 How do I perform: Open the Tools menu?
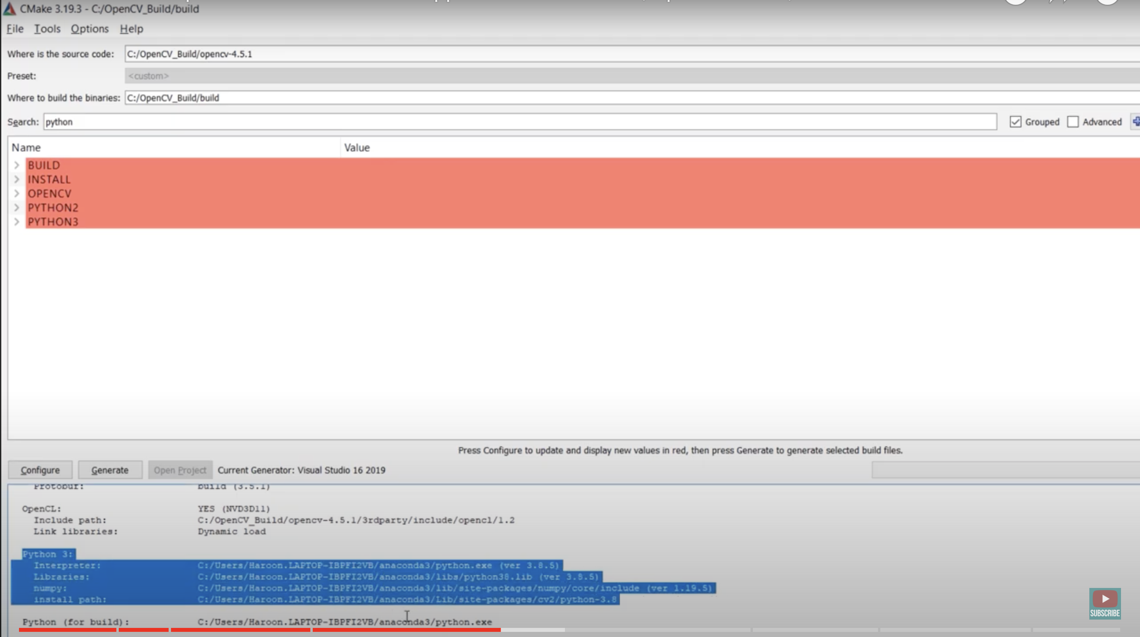pyautogui.click(x=47, y=29)
